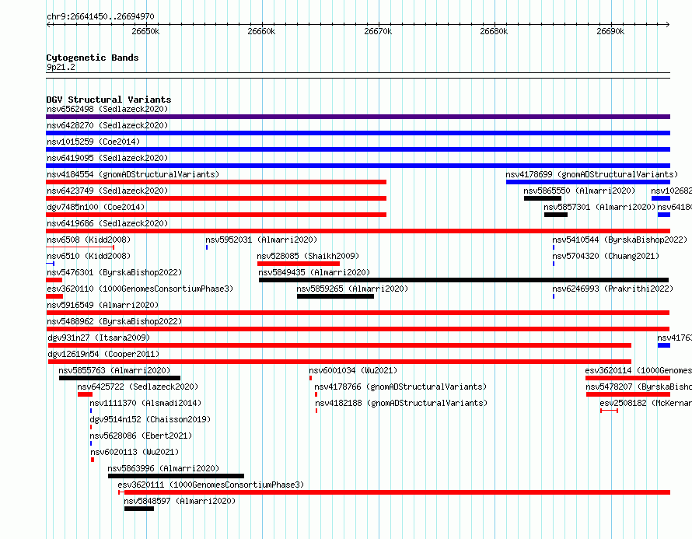The image size is (692, 539).
Task: Open nsv4178699 gnomADStructuralVariants label
Action: pos(592,174)
